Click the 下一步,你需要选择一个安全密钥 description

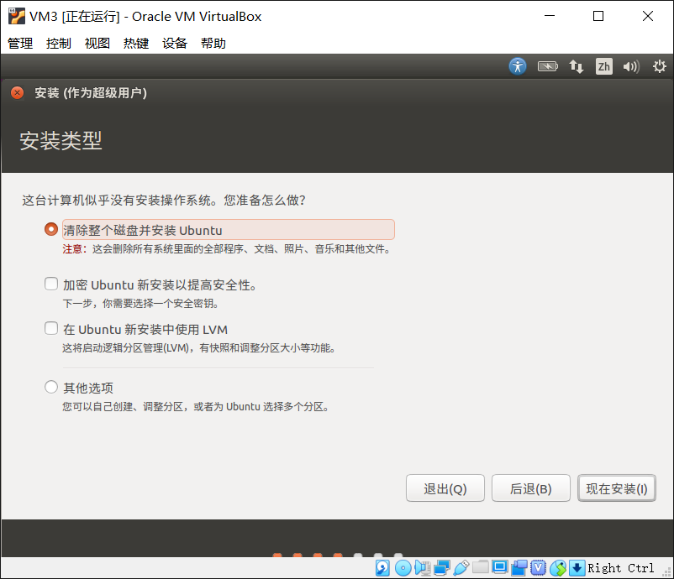pyautogui.click(x=141, y=304)
